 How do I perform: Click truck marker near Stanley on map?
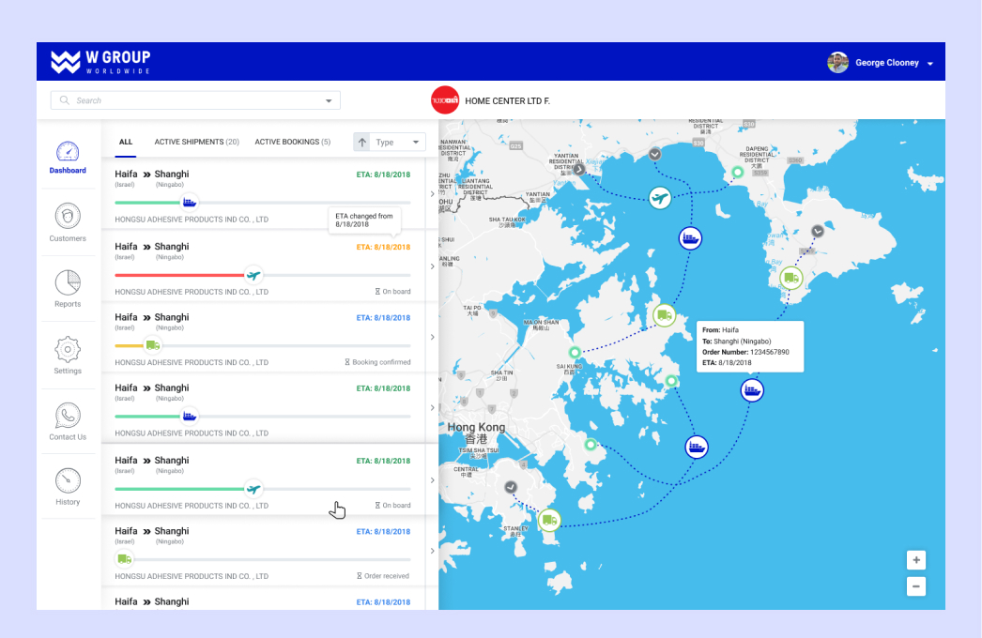point(549,521)
